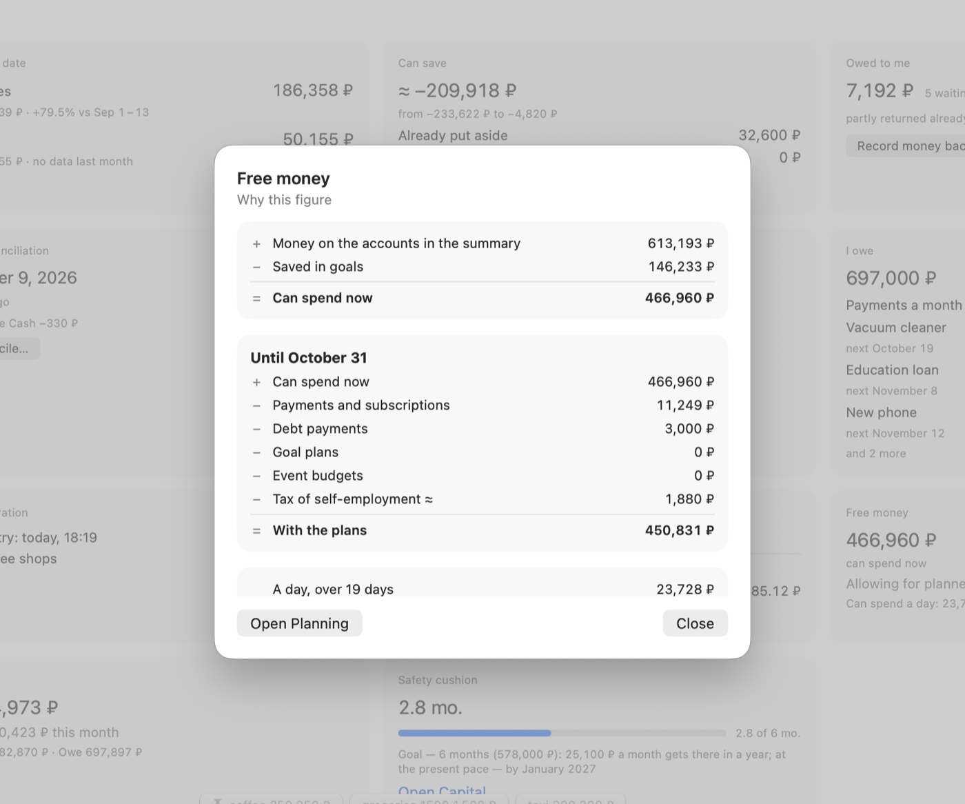Close the Free money dialog

[695, 623]
